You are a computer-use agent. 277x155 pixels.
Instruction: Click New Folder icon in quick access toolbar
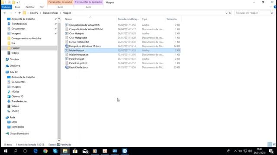pyautogui.click(x=13, y=2)
